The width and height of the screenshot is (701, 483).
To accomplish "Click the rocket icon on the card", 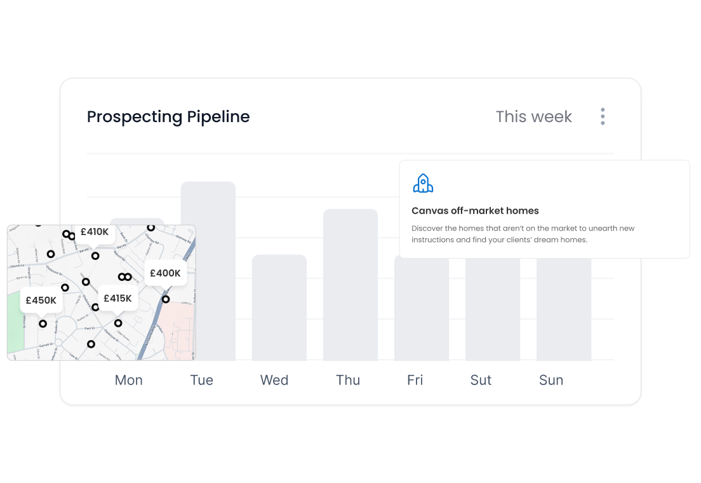I will point(423,183).
